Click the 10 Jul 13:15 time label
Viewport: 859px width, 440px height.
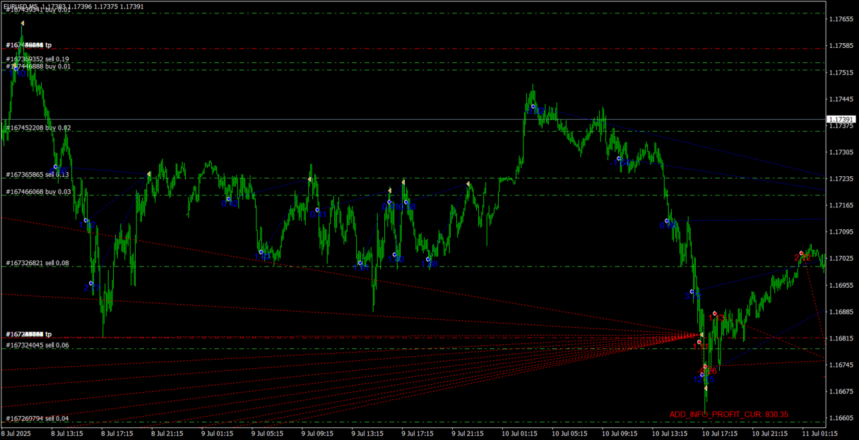(x=669, y=433)
